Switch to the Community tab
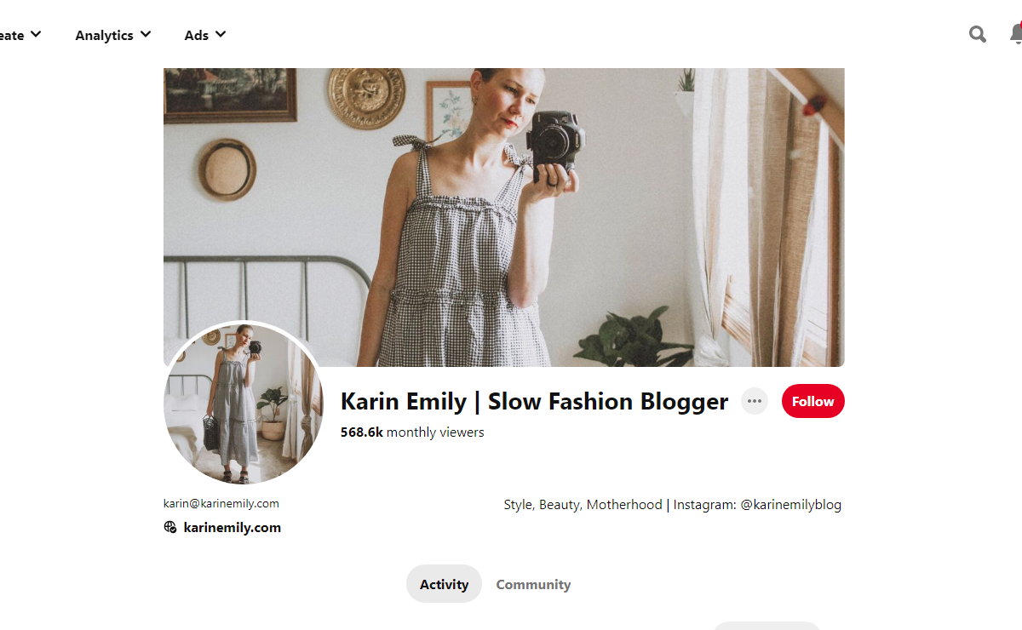 click(x=533, y=584)
